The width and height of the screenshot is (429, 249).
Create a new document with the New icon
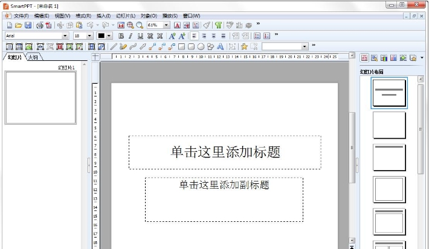tap(10, 25)
